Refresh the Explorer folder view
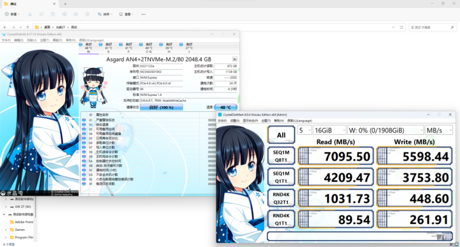The height and width of the screenshot is (247, 460). [x=401, y=28]
